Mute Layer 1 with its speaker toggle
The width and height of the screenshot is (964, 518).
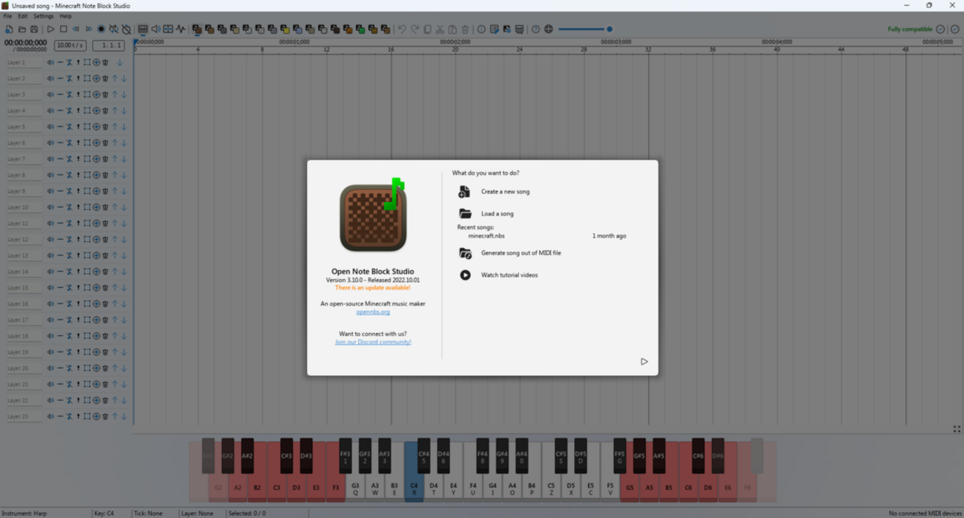coord(50,62)
